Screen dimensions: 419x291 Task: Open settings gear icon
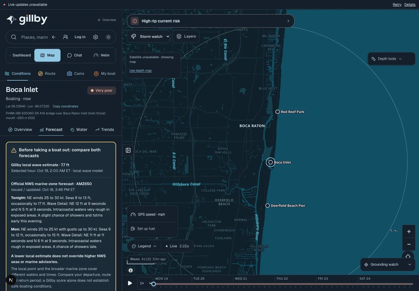[x=95, y=37]
